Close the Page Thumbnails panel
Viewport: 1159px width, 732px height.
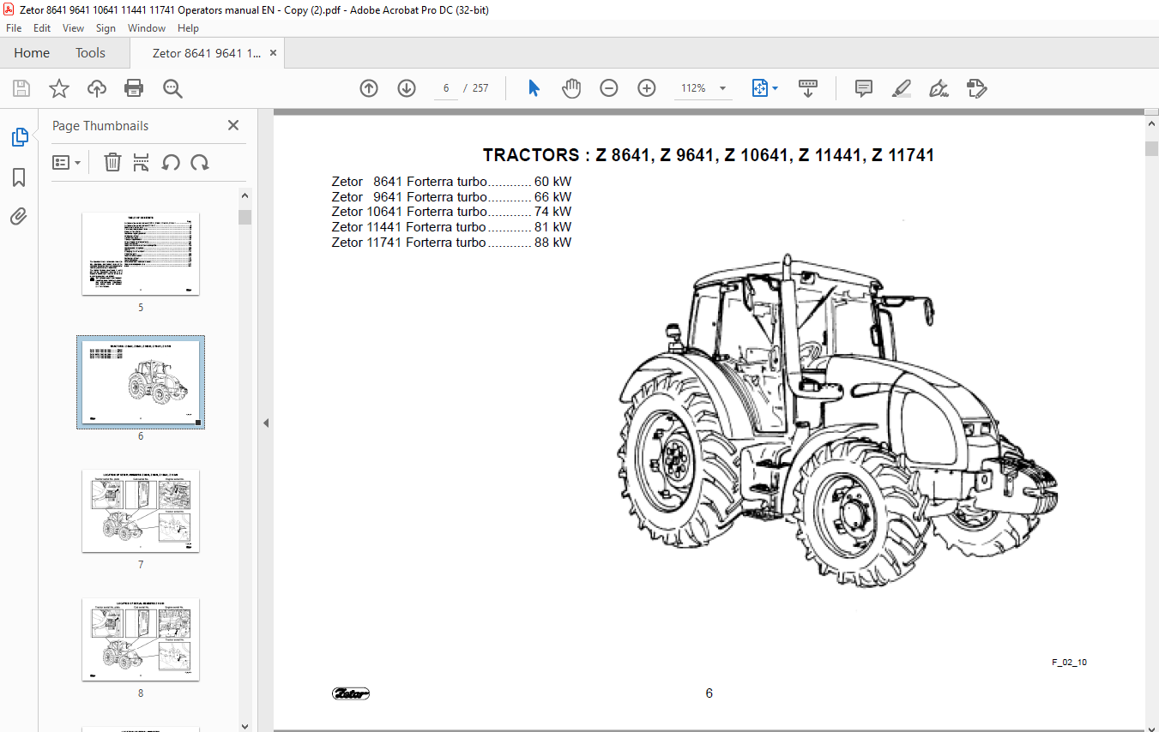click(233, 125)
